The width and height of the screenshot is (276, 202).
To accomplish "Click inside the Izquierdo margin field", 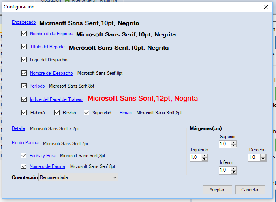I will click(196, 158).
